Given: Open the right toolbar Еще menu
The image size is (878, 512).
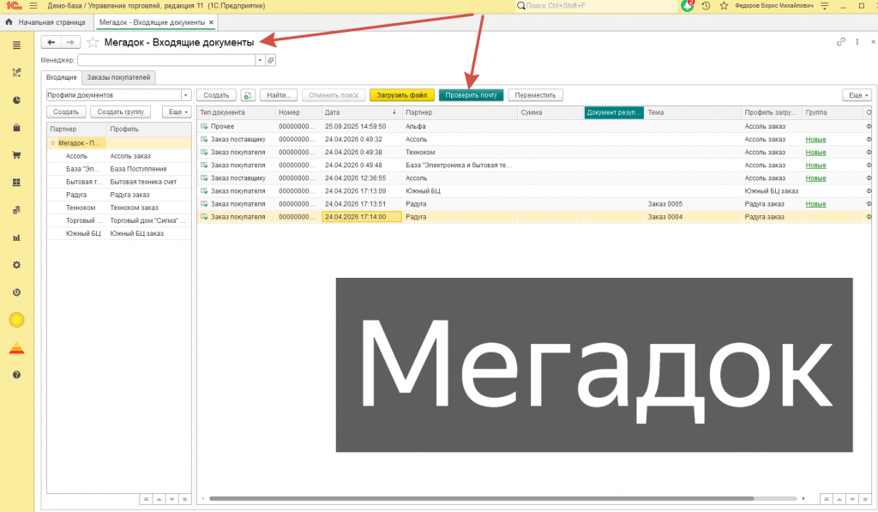Looking at the screenshot, I should click(857, 95).
